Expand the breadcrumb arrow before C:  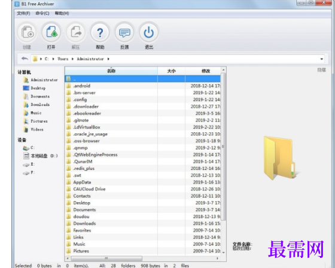[x=41, y=59]
